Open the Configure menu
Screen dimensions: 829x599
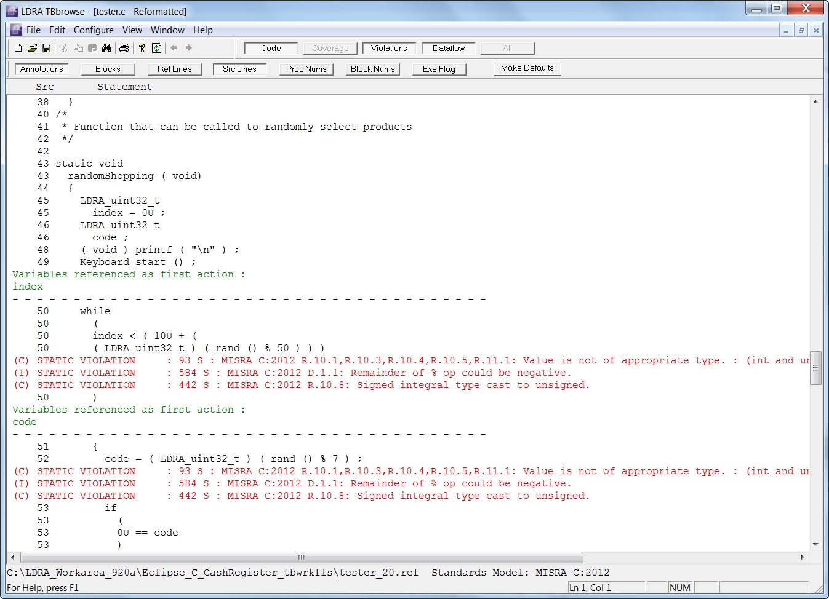pos(94,30)
